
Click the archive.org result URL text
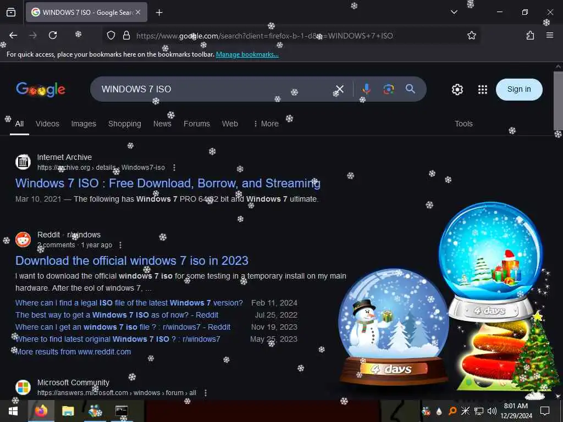101,168
